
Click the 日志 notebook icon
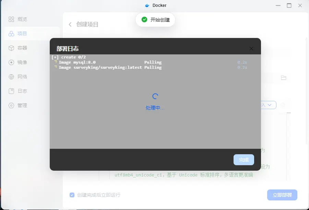point(11,91)
